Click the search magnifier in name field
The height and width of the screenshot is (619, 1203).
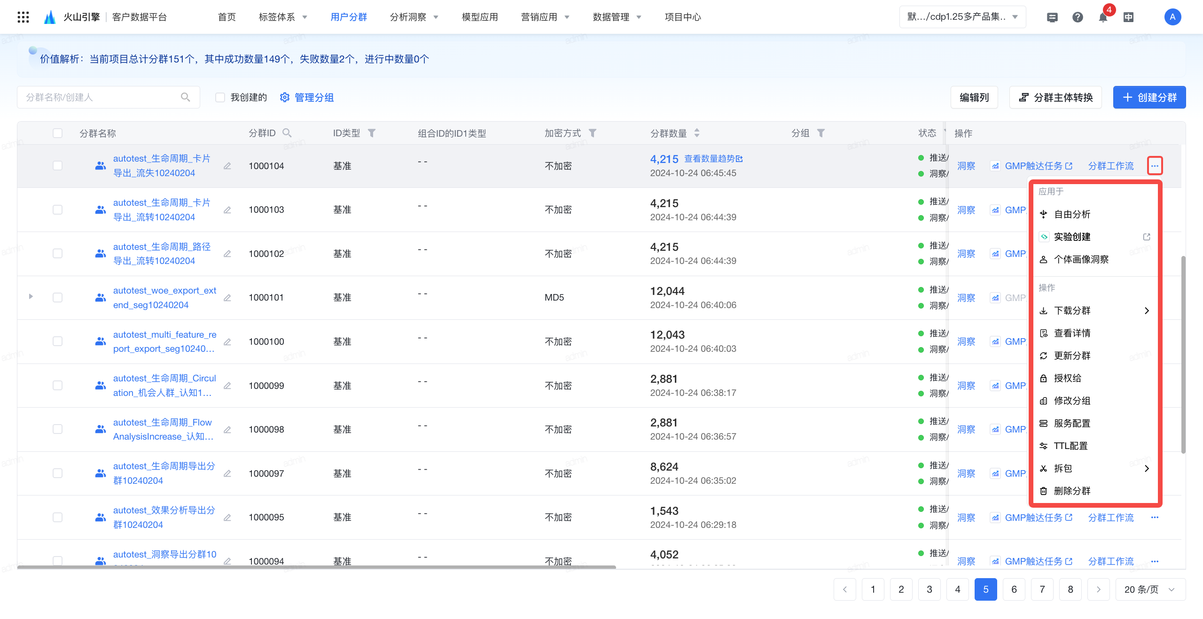(x=186, y=97)
